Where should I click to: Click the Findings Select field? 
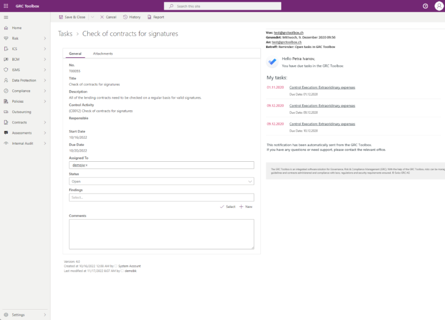(162, 197)
